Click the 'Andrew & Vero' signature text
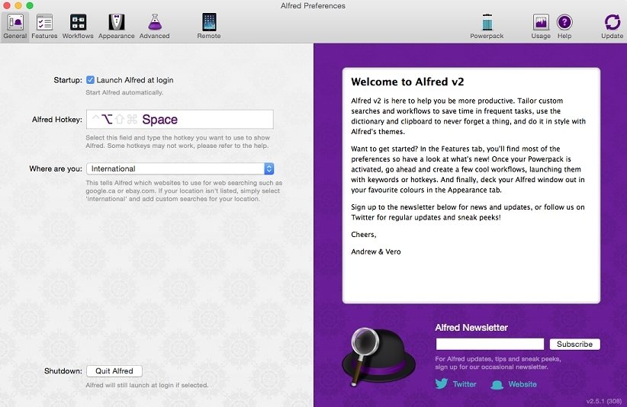Screen dimensions: 627x407 pyautogui.click(x=376, y=252)
